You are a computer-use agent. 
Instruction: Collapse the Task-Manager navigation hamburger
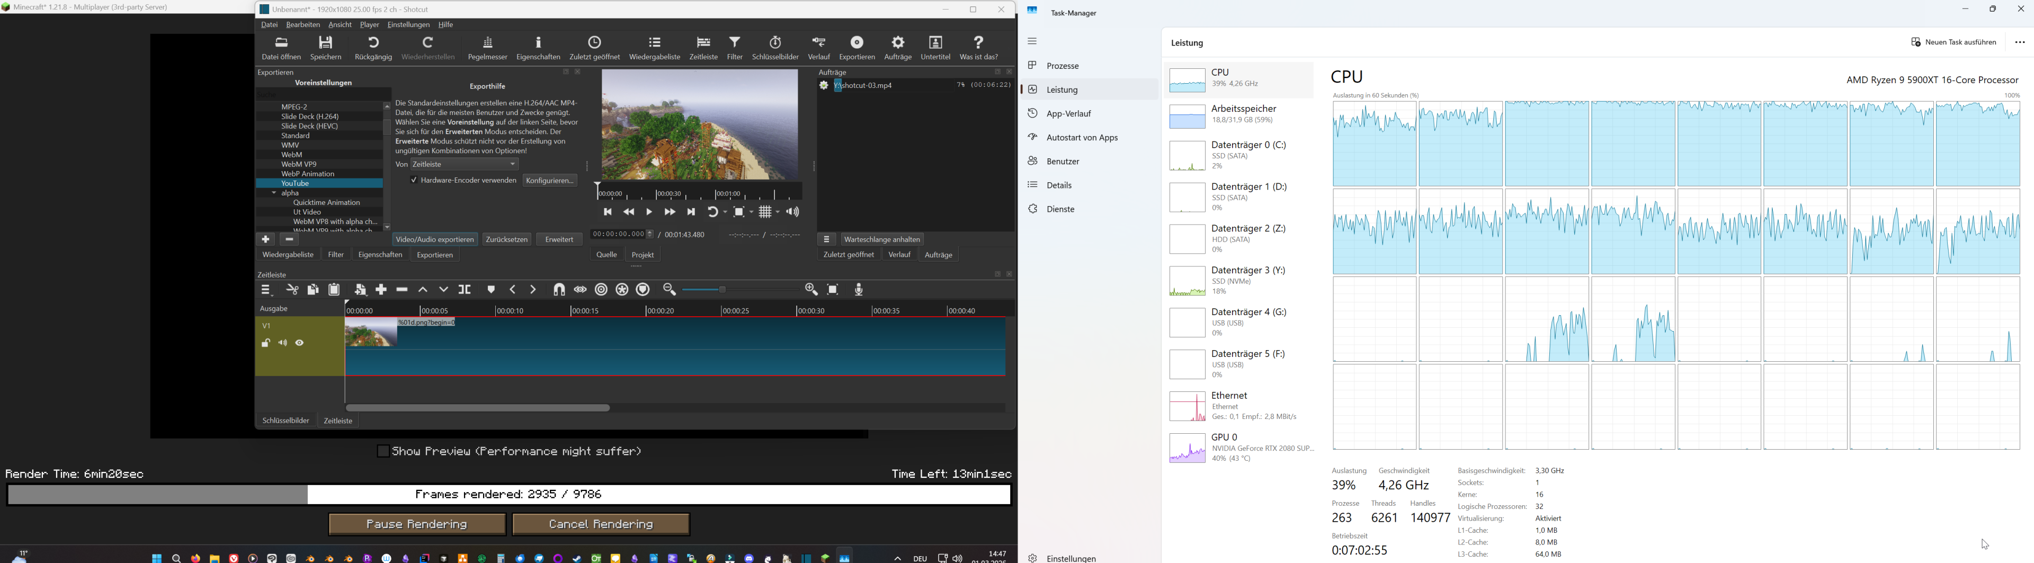click(1032, 41)
